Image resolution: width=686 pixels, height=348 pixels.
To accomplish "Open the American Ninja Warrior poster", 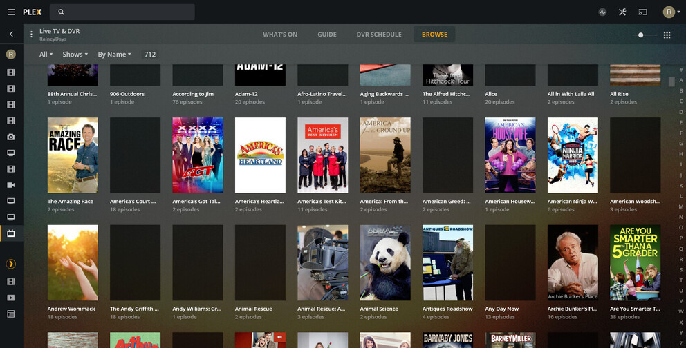I will point(573,155).
